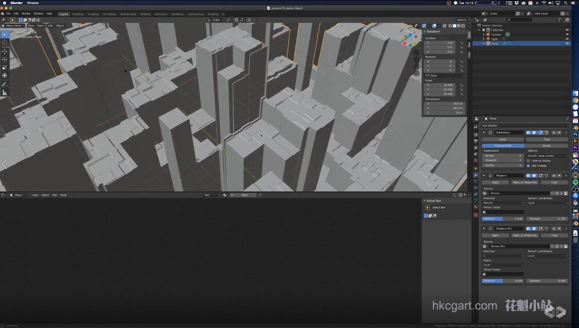
Task: Activate the Transform tool
Action: (x=5, y=76)
